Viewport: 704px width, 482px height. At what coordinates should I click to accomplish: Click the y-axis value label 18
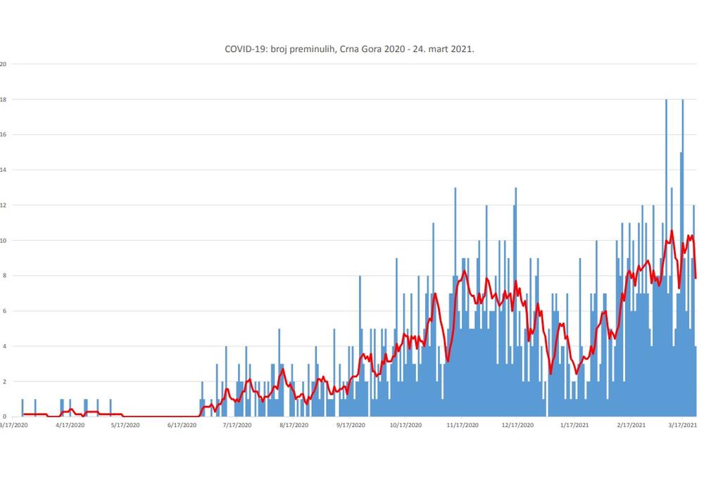(4, 99)
